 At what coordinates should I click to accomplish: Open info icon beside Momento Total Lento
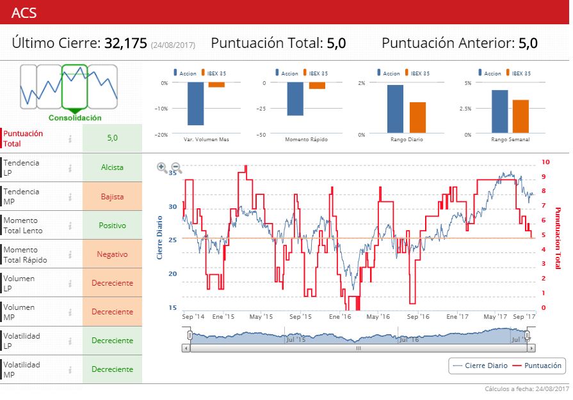[70, 226]
